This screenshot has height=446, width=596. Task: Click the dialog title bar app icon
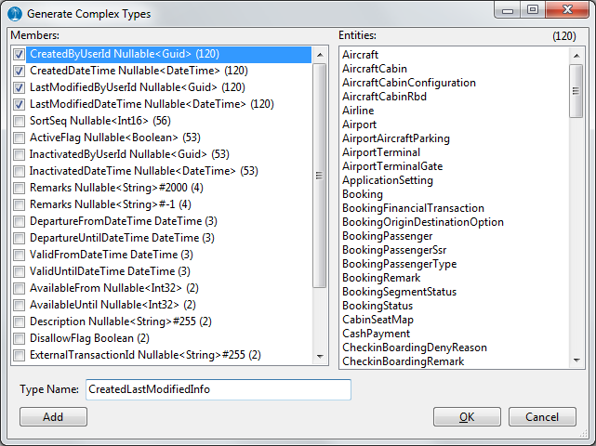click(x=16, y=14)
